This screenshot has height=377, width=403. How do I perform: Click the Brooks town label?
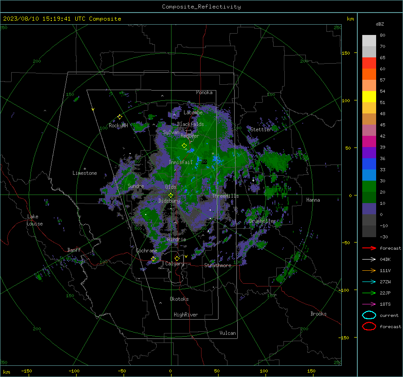318,314
